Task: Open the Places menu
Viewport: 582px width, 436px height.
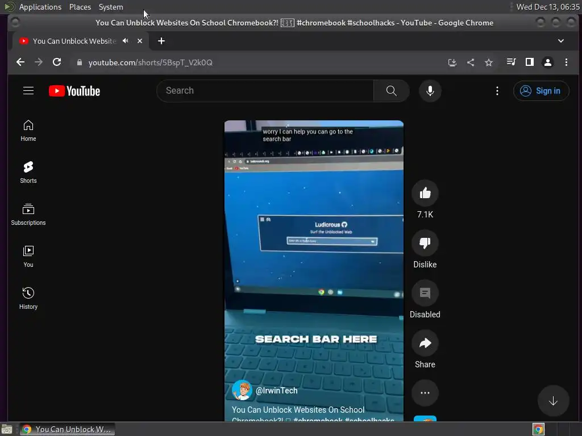Action: pos(80,7)
